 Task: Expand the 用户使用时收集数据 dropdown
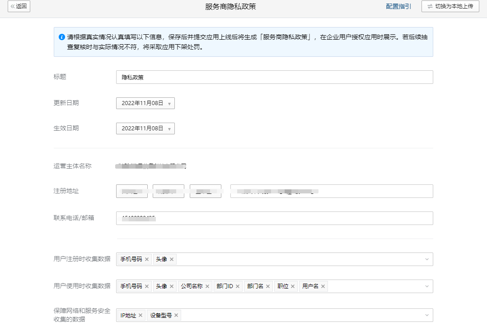pyautogui.click(x=426, y=286)
